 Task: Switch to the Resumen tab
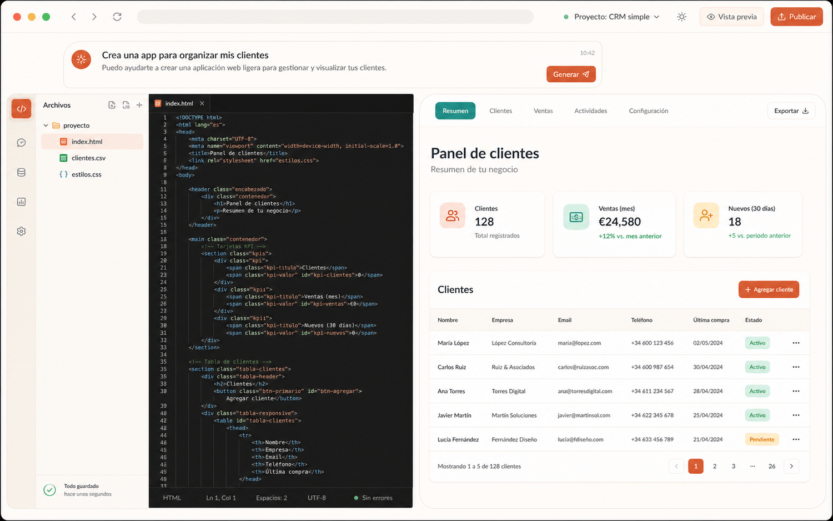pyautogui.click(x=455, y=111)
